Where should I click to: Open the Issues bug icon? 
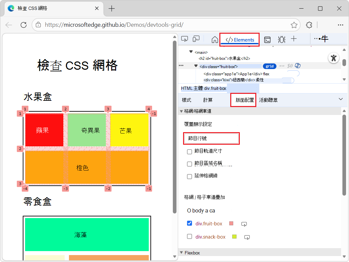click(x=281, y=39)
